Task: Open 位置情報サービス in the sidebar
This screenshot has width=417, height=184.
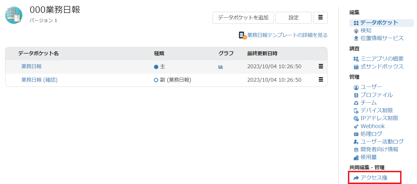Action: tap(382, 38)
